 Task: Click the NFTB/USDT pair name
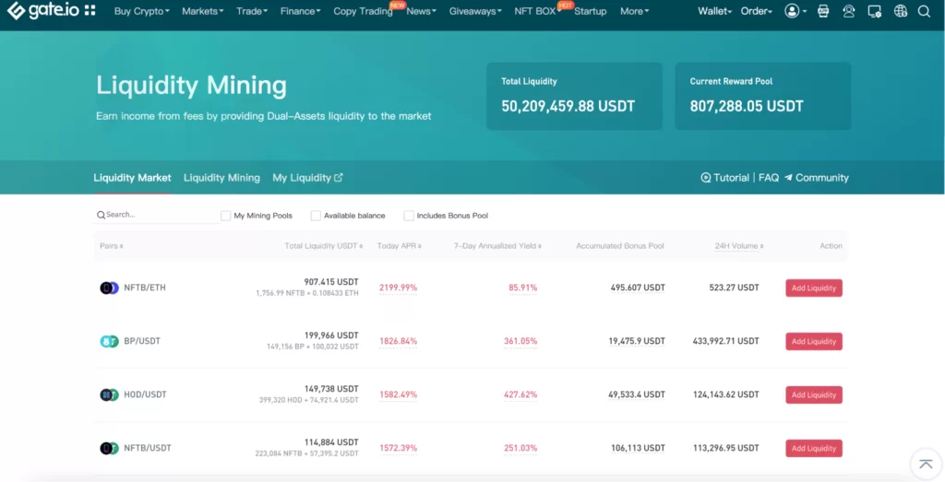point(148,448)
